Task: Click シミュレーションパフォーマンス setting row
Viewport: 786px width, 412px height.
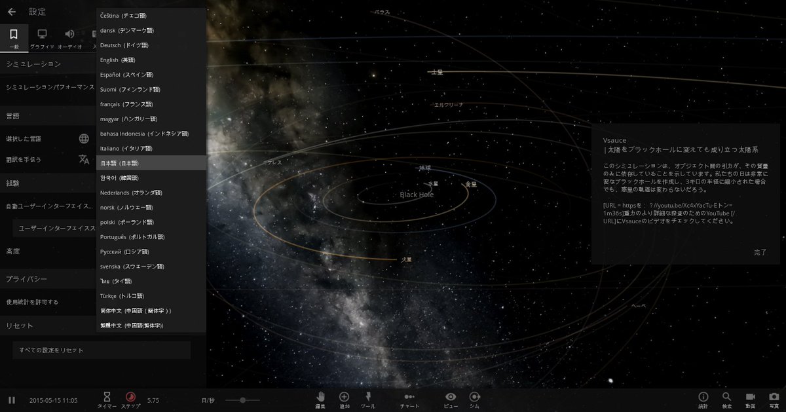Action: 50,87
